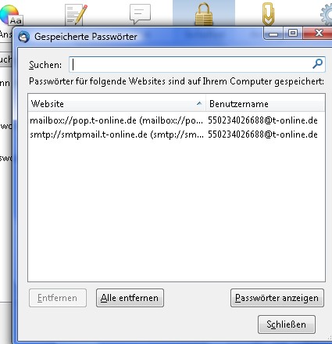Open the Chat speech bubble pane icon
The height and width of the screenshot is (344, 332).
[x=140, y=14]
